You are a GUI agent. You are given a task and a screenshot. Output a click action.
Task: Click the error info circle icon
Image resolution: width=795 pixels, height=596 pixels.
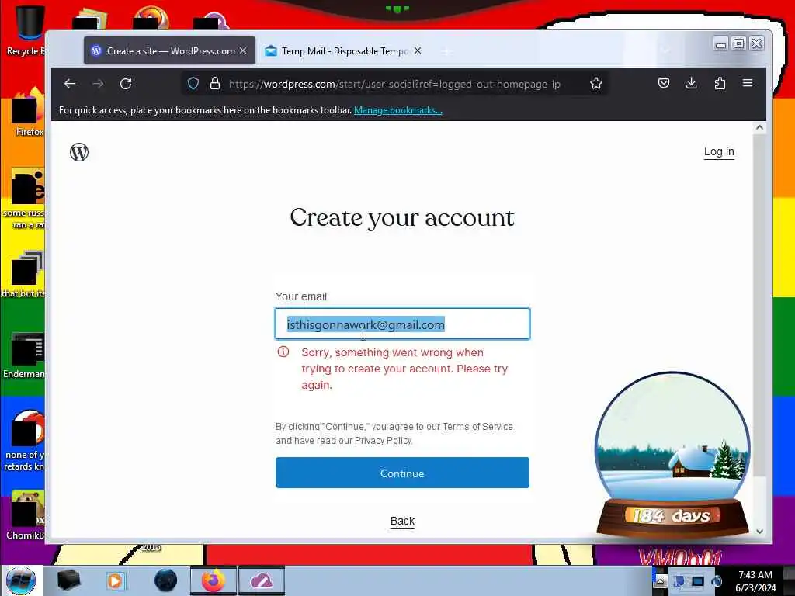pyautogui.click(x=283, y=352)
